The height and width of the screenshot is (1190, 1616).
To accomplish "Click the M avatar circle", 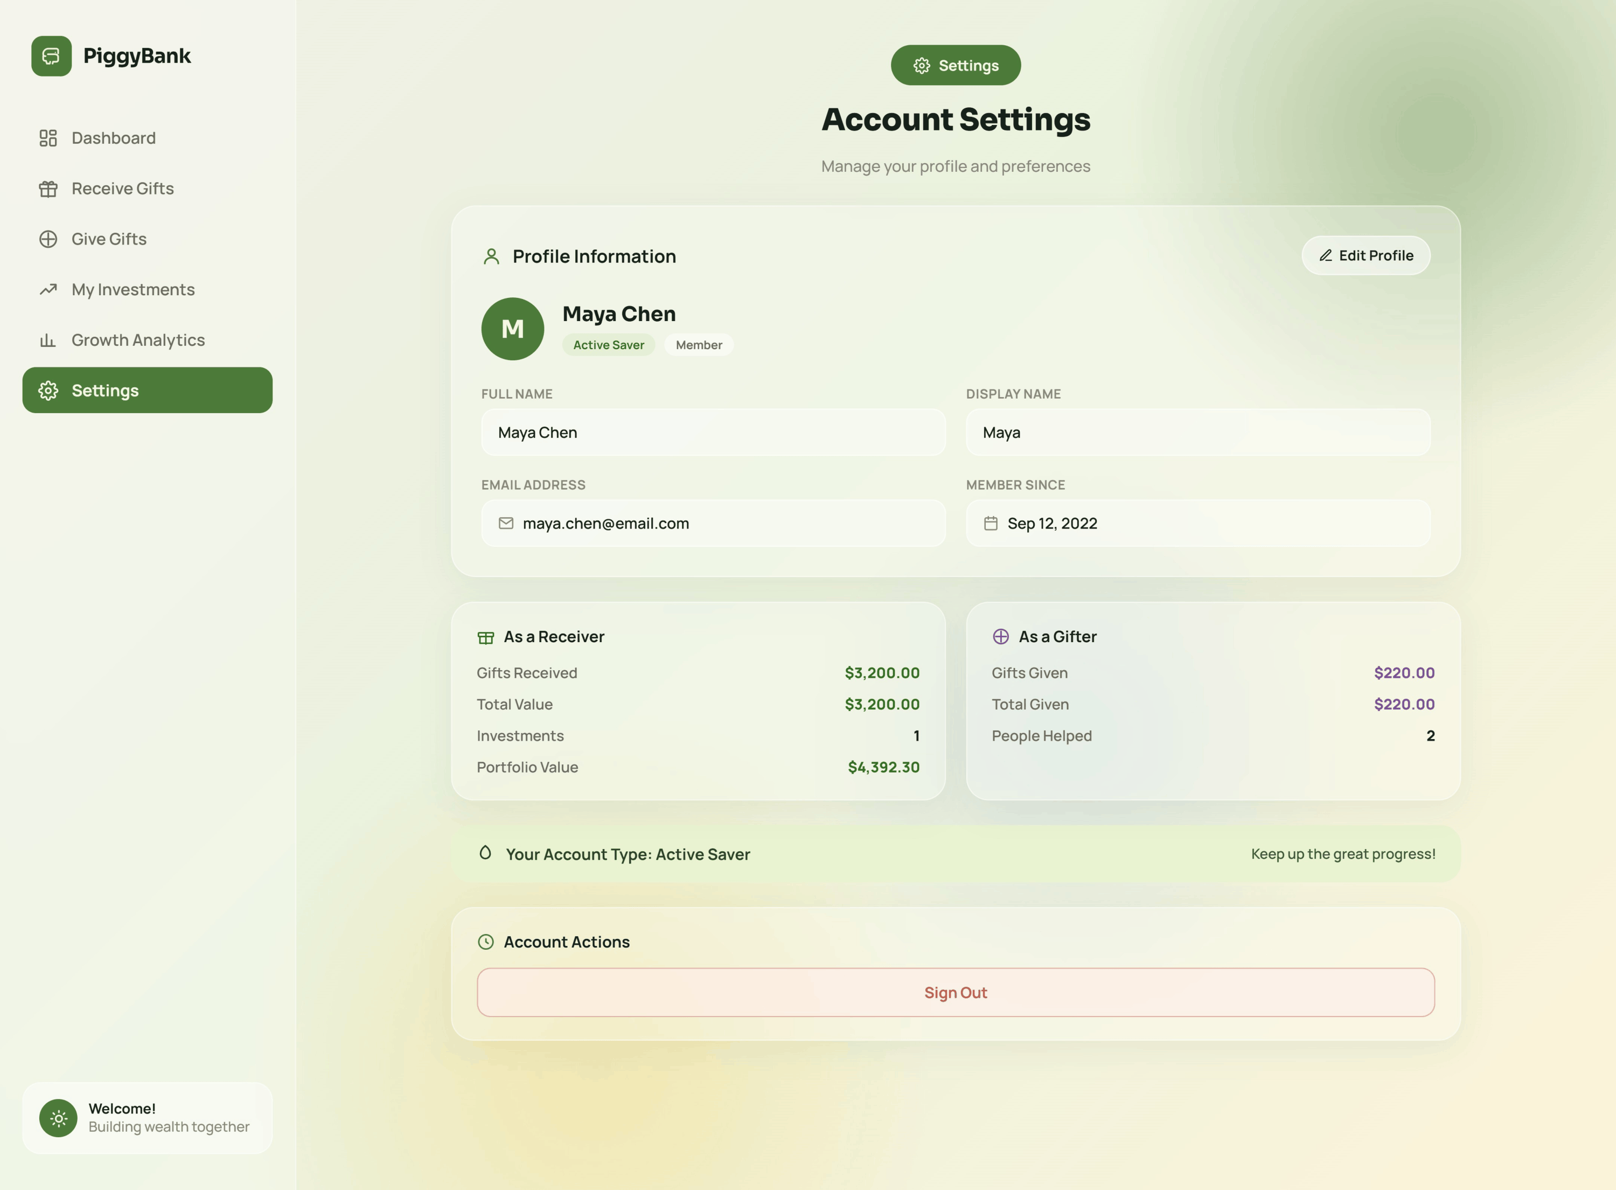I will pyautogui.click(x=513, y=329).
